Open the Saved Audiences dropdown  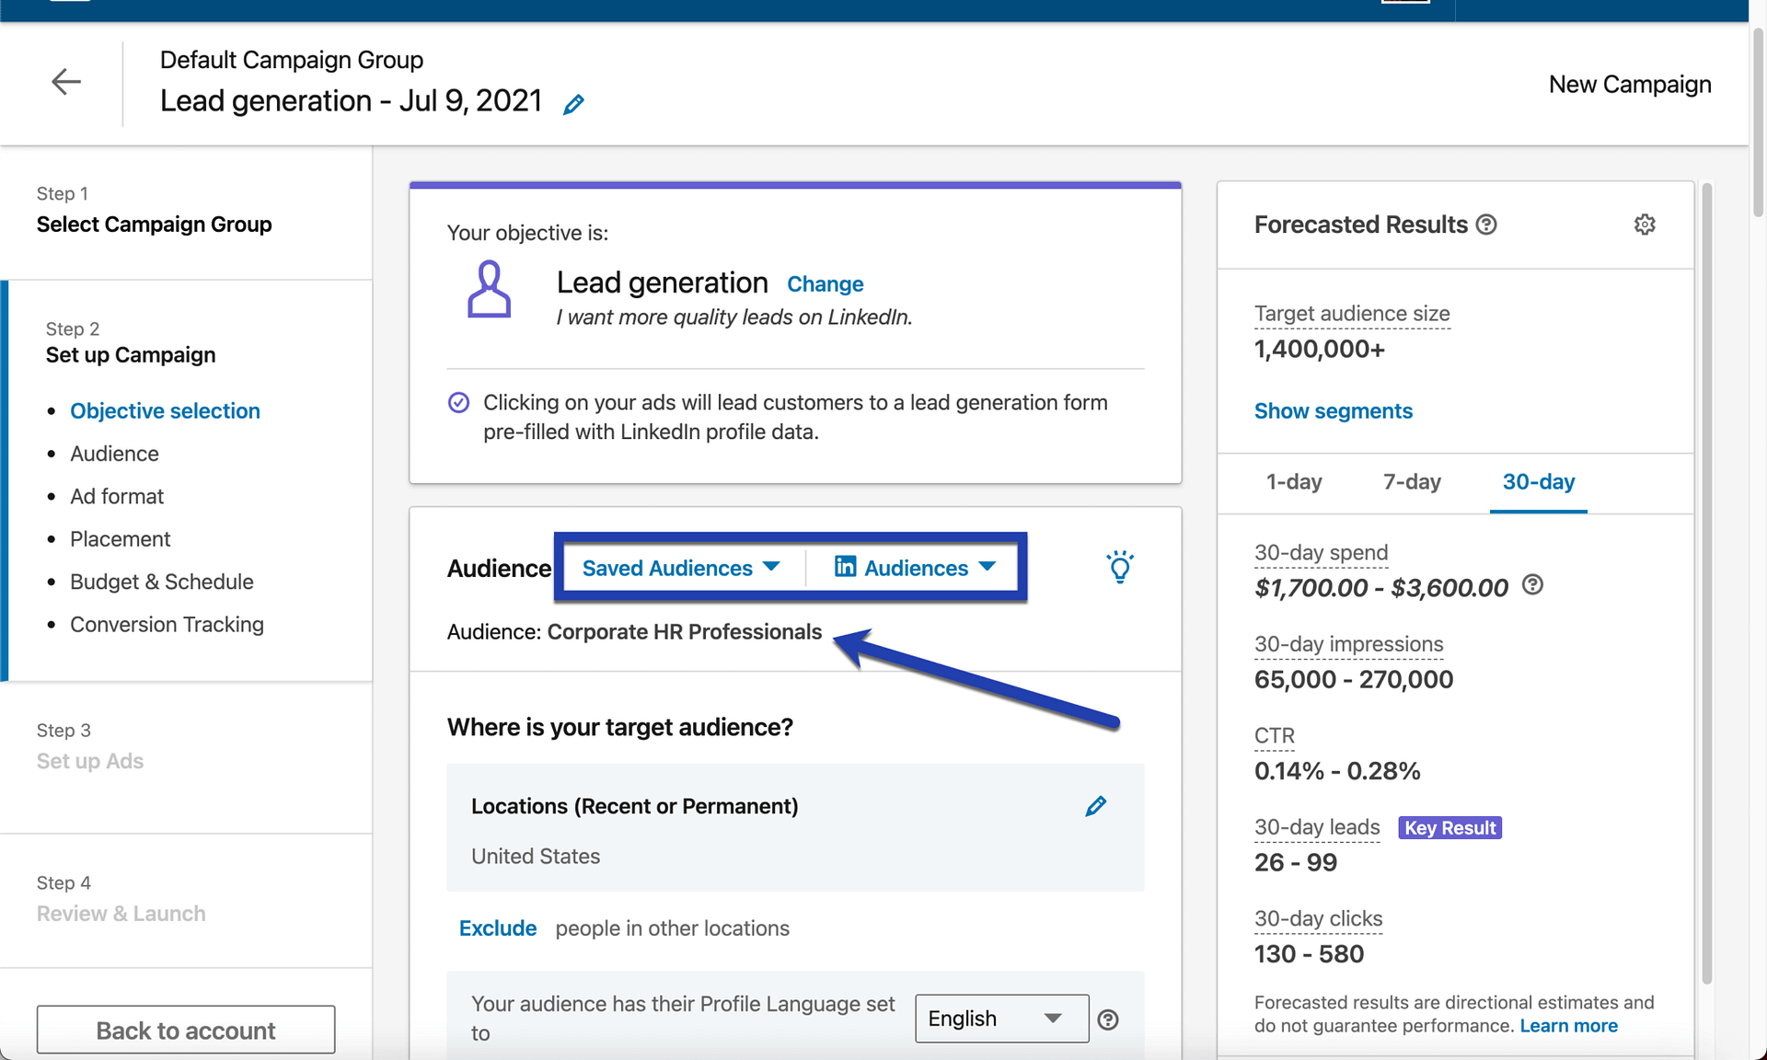[681, 568]
